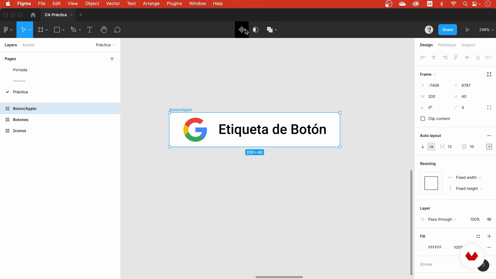Open auto layout alignment and padding options
Screen dimensions: 496x279
pos(489,147)
